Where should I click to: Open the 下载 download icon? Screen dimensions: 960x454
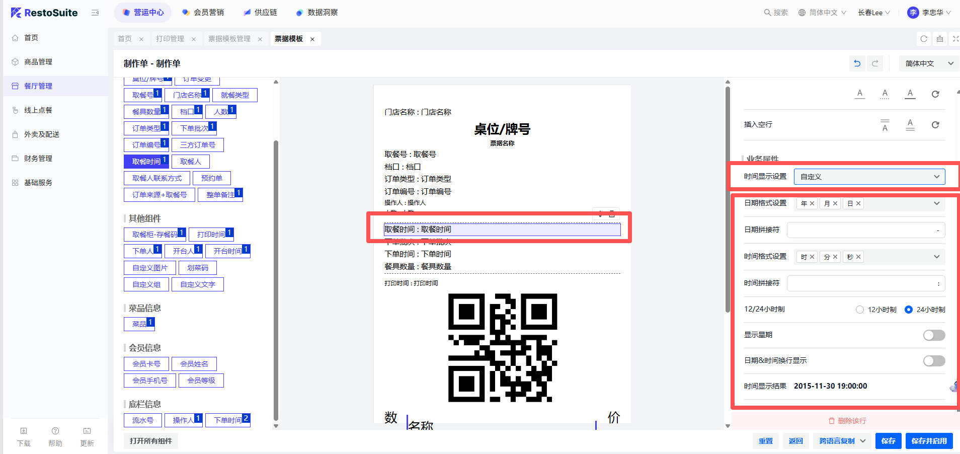tap(24, 431)
